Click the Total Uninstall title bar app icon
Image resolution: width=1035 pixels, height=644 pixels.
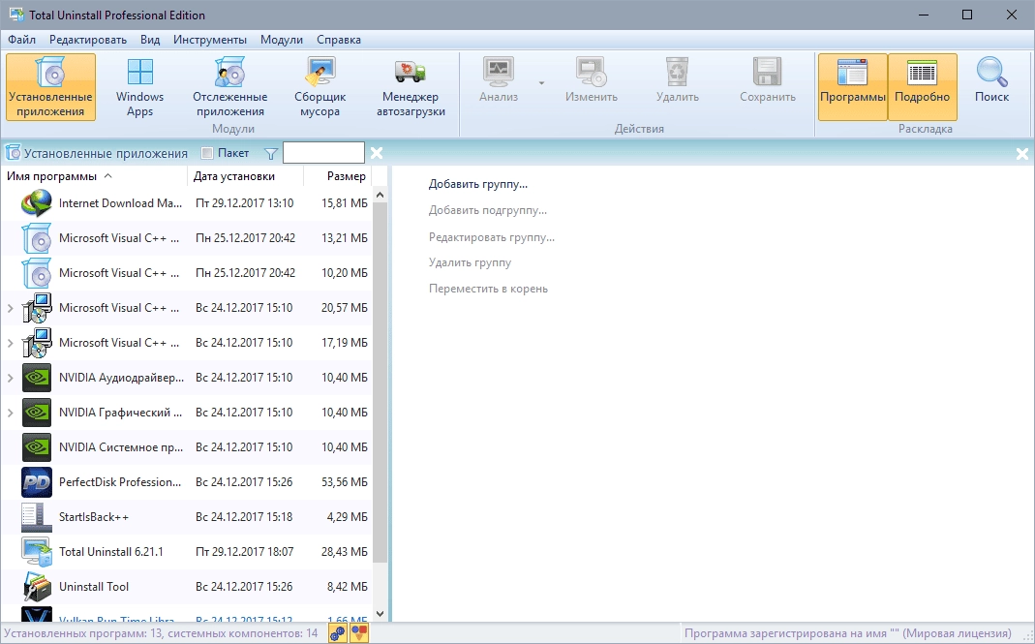(15, 15)
